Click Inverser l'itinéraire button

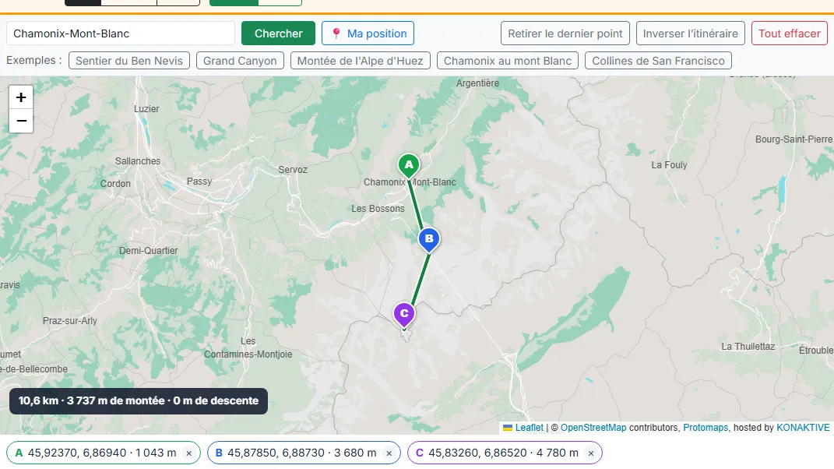coord(691,33)
